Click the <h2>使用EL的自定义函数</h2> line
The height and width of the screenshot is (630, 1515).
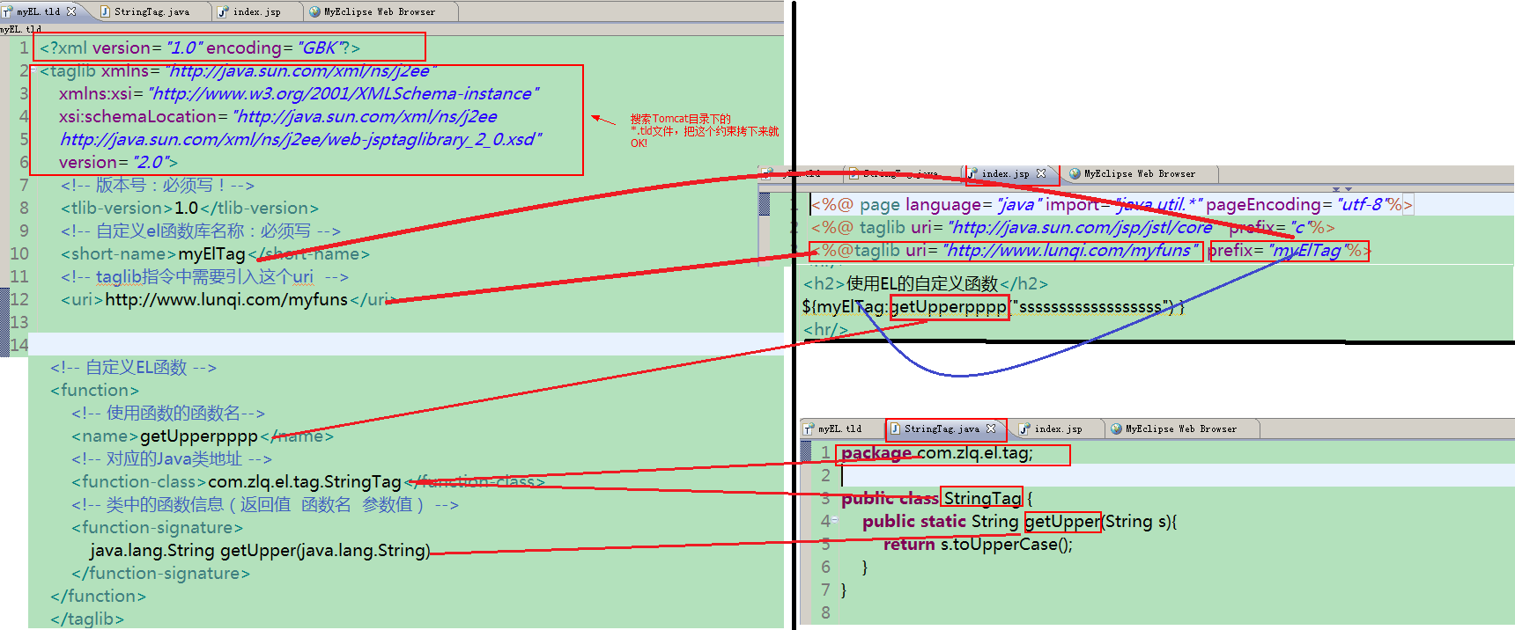click(926, 283)
